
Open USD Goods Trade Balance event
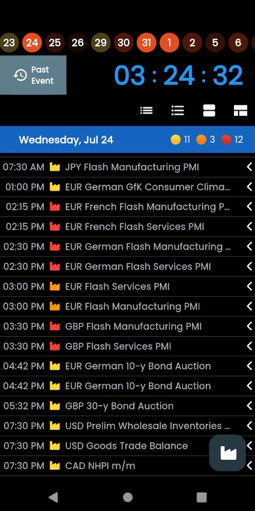[127, 446]
